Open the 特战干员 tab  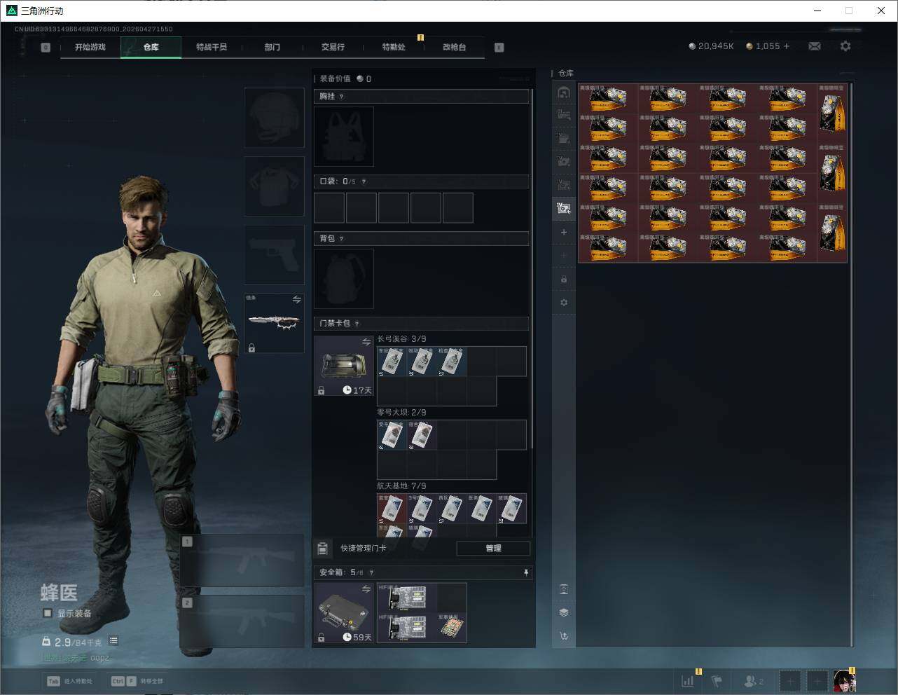[x=212, y=47]
